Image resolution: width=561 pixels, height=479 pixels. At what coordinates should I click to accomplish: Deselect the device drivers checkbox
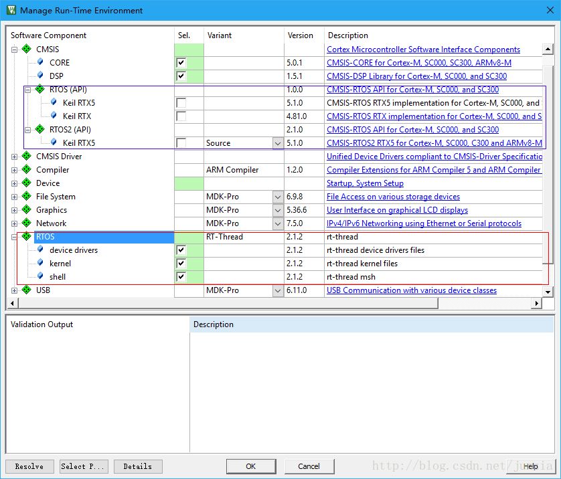(181, 250)
